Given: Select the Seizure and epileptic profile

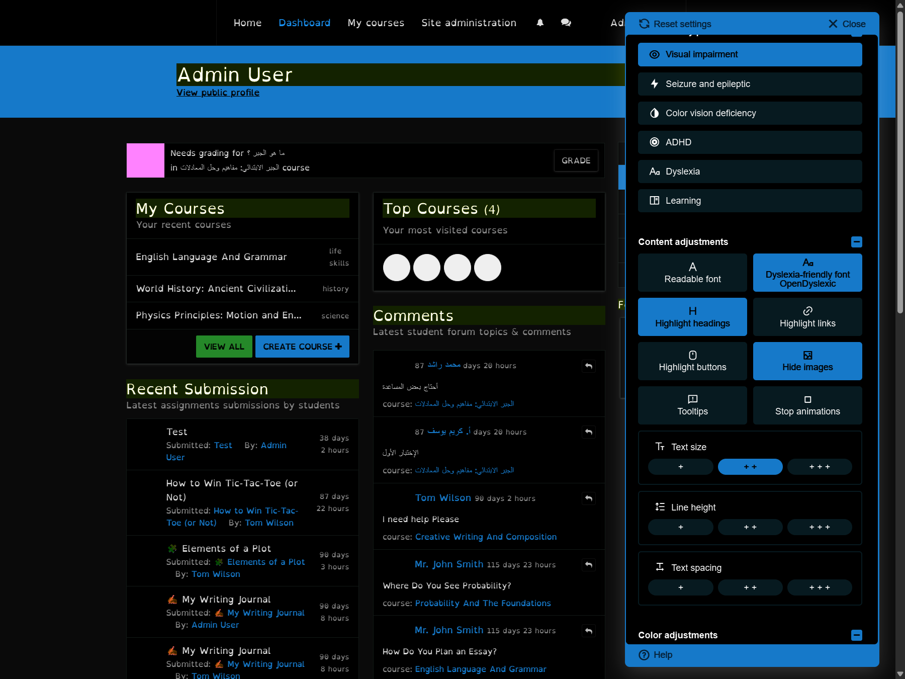Looking at the screenshot, I should point(750,84).
